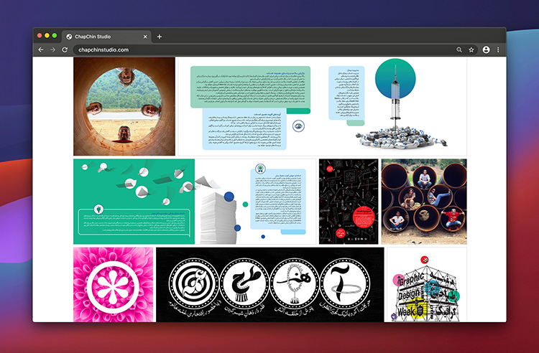
Task: Open Chrome three-dot menu
Action: (498, 50)
